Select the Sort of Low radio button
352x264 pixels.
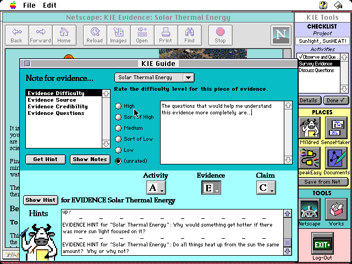coord(118,139)
